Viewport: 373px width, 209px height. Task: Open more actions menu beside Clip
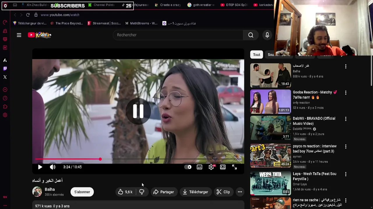tap(240, 192)
